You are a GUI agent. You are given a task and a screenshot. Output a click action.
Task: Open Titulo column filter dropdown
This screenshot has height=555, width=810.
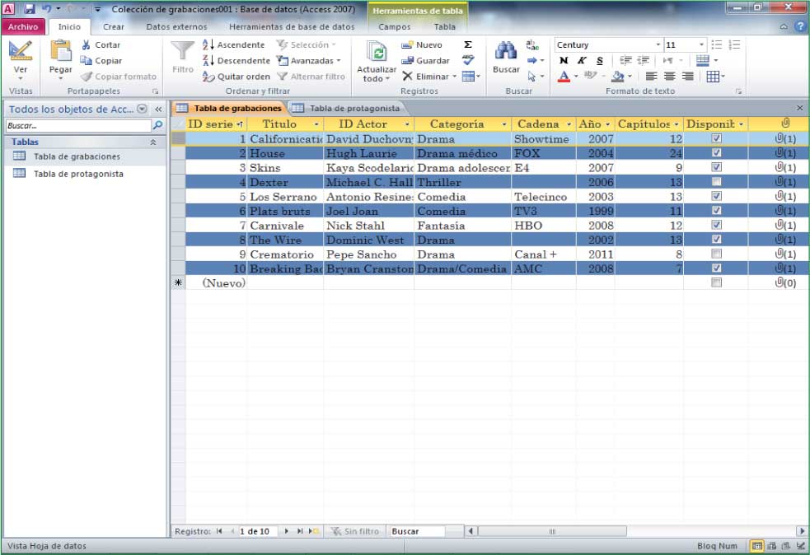click(x=316, y=124)
